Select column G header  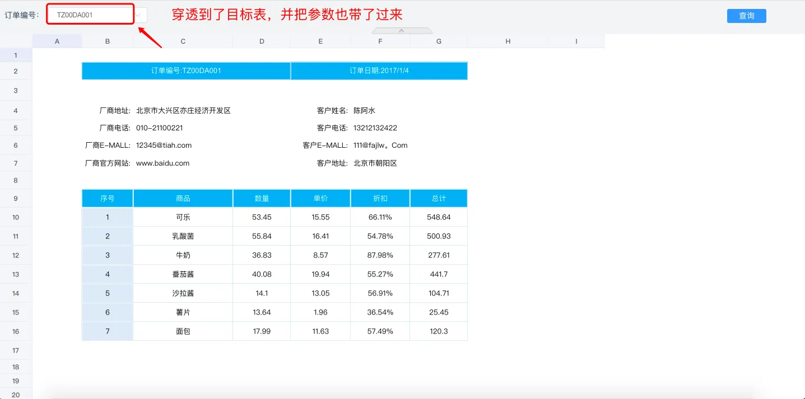(x=439, y=41)
